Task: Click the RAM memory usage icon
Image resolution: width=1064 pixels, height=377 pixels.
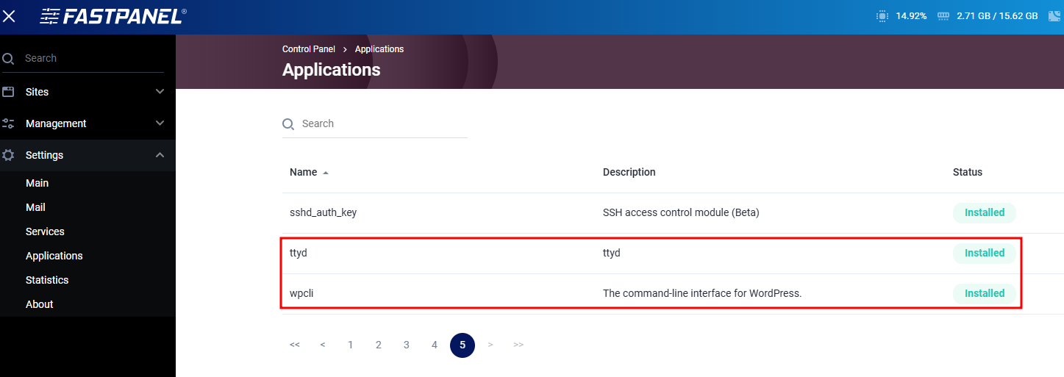Action: click(x=943, y=15)
